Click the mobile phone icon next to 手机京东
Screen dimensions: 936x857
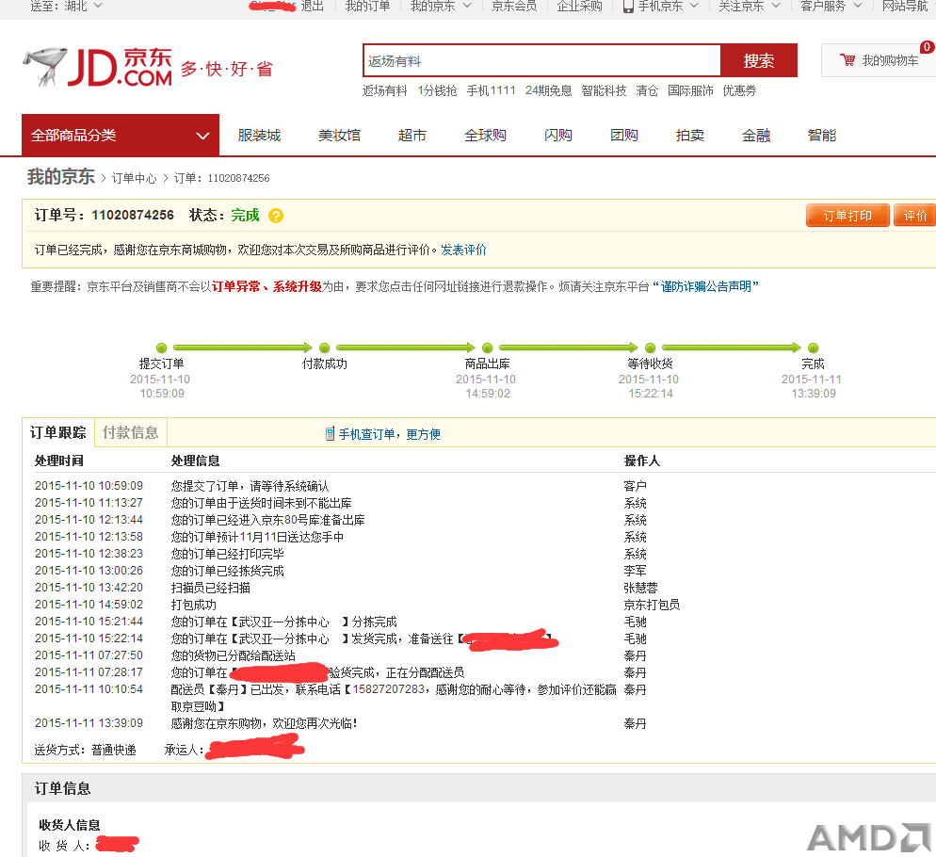click(x=628, y=6)
